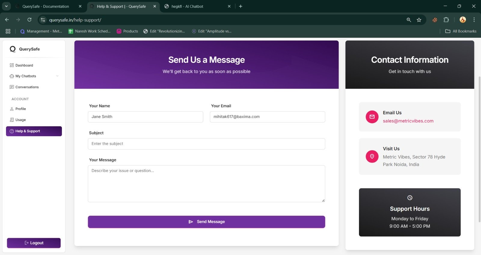Open the Chrome three-dot menu
This screenshot has height=255, width=481.
point(474,20)
